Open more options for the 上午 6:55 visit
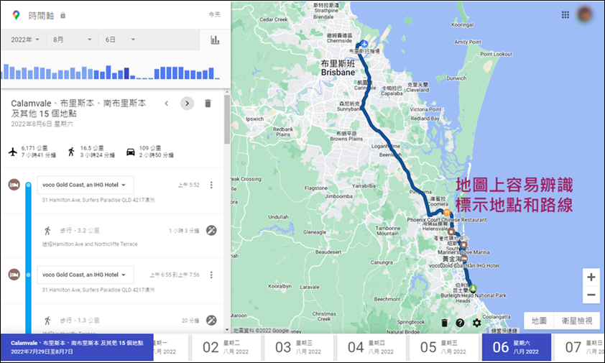The image size is (605, 363). coord(211,275)
